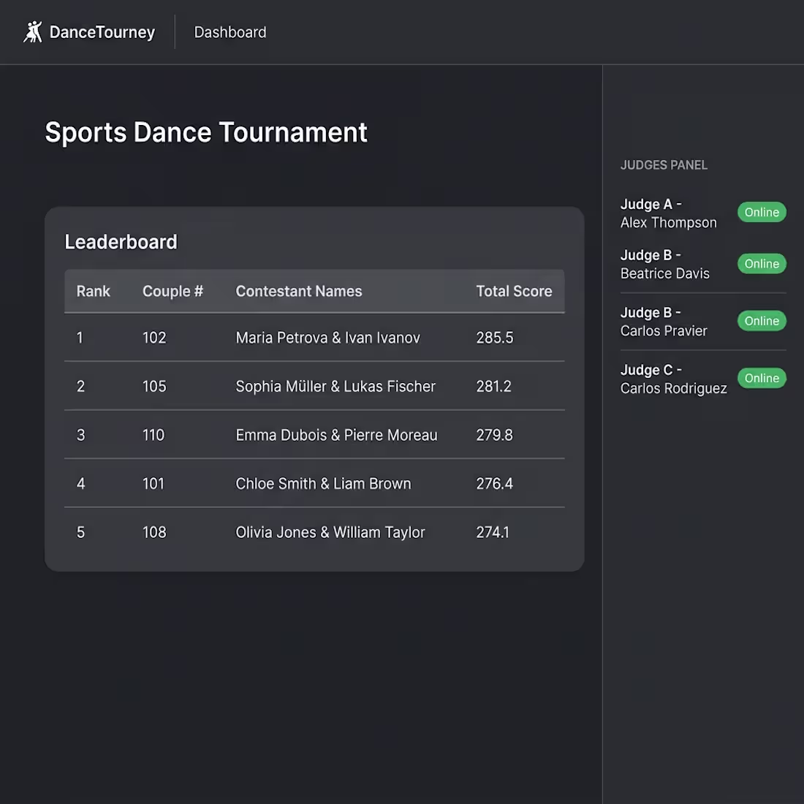
Task: Click the DanceTourney brand name
Action: (x=102, y=32)
